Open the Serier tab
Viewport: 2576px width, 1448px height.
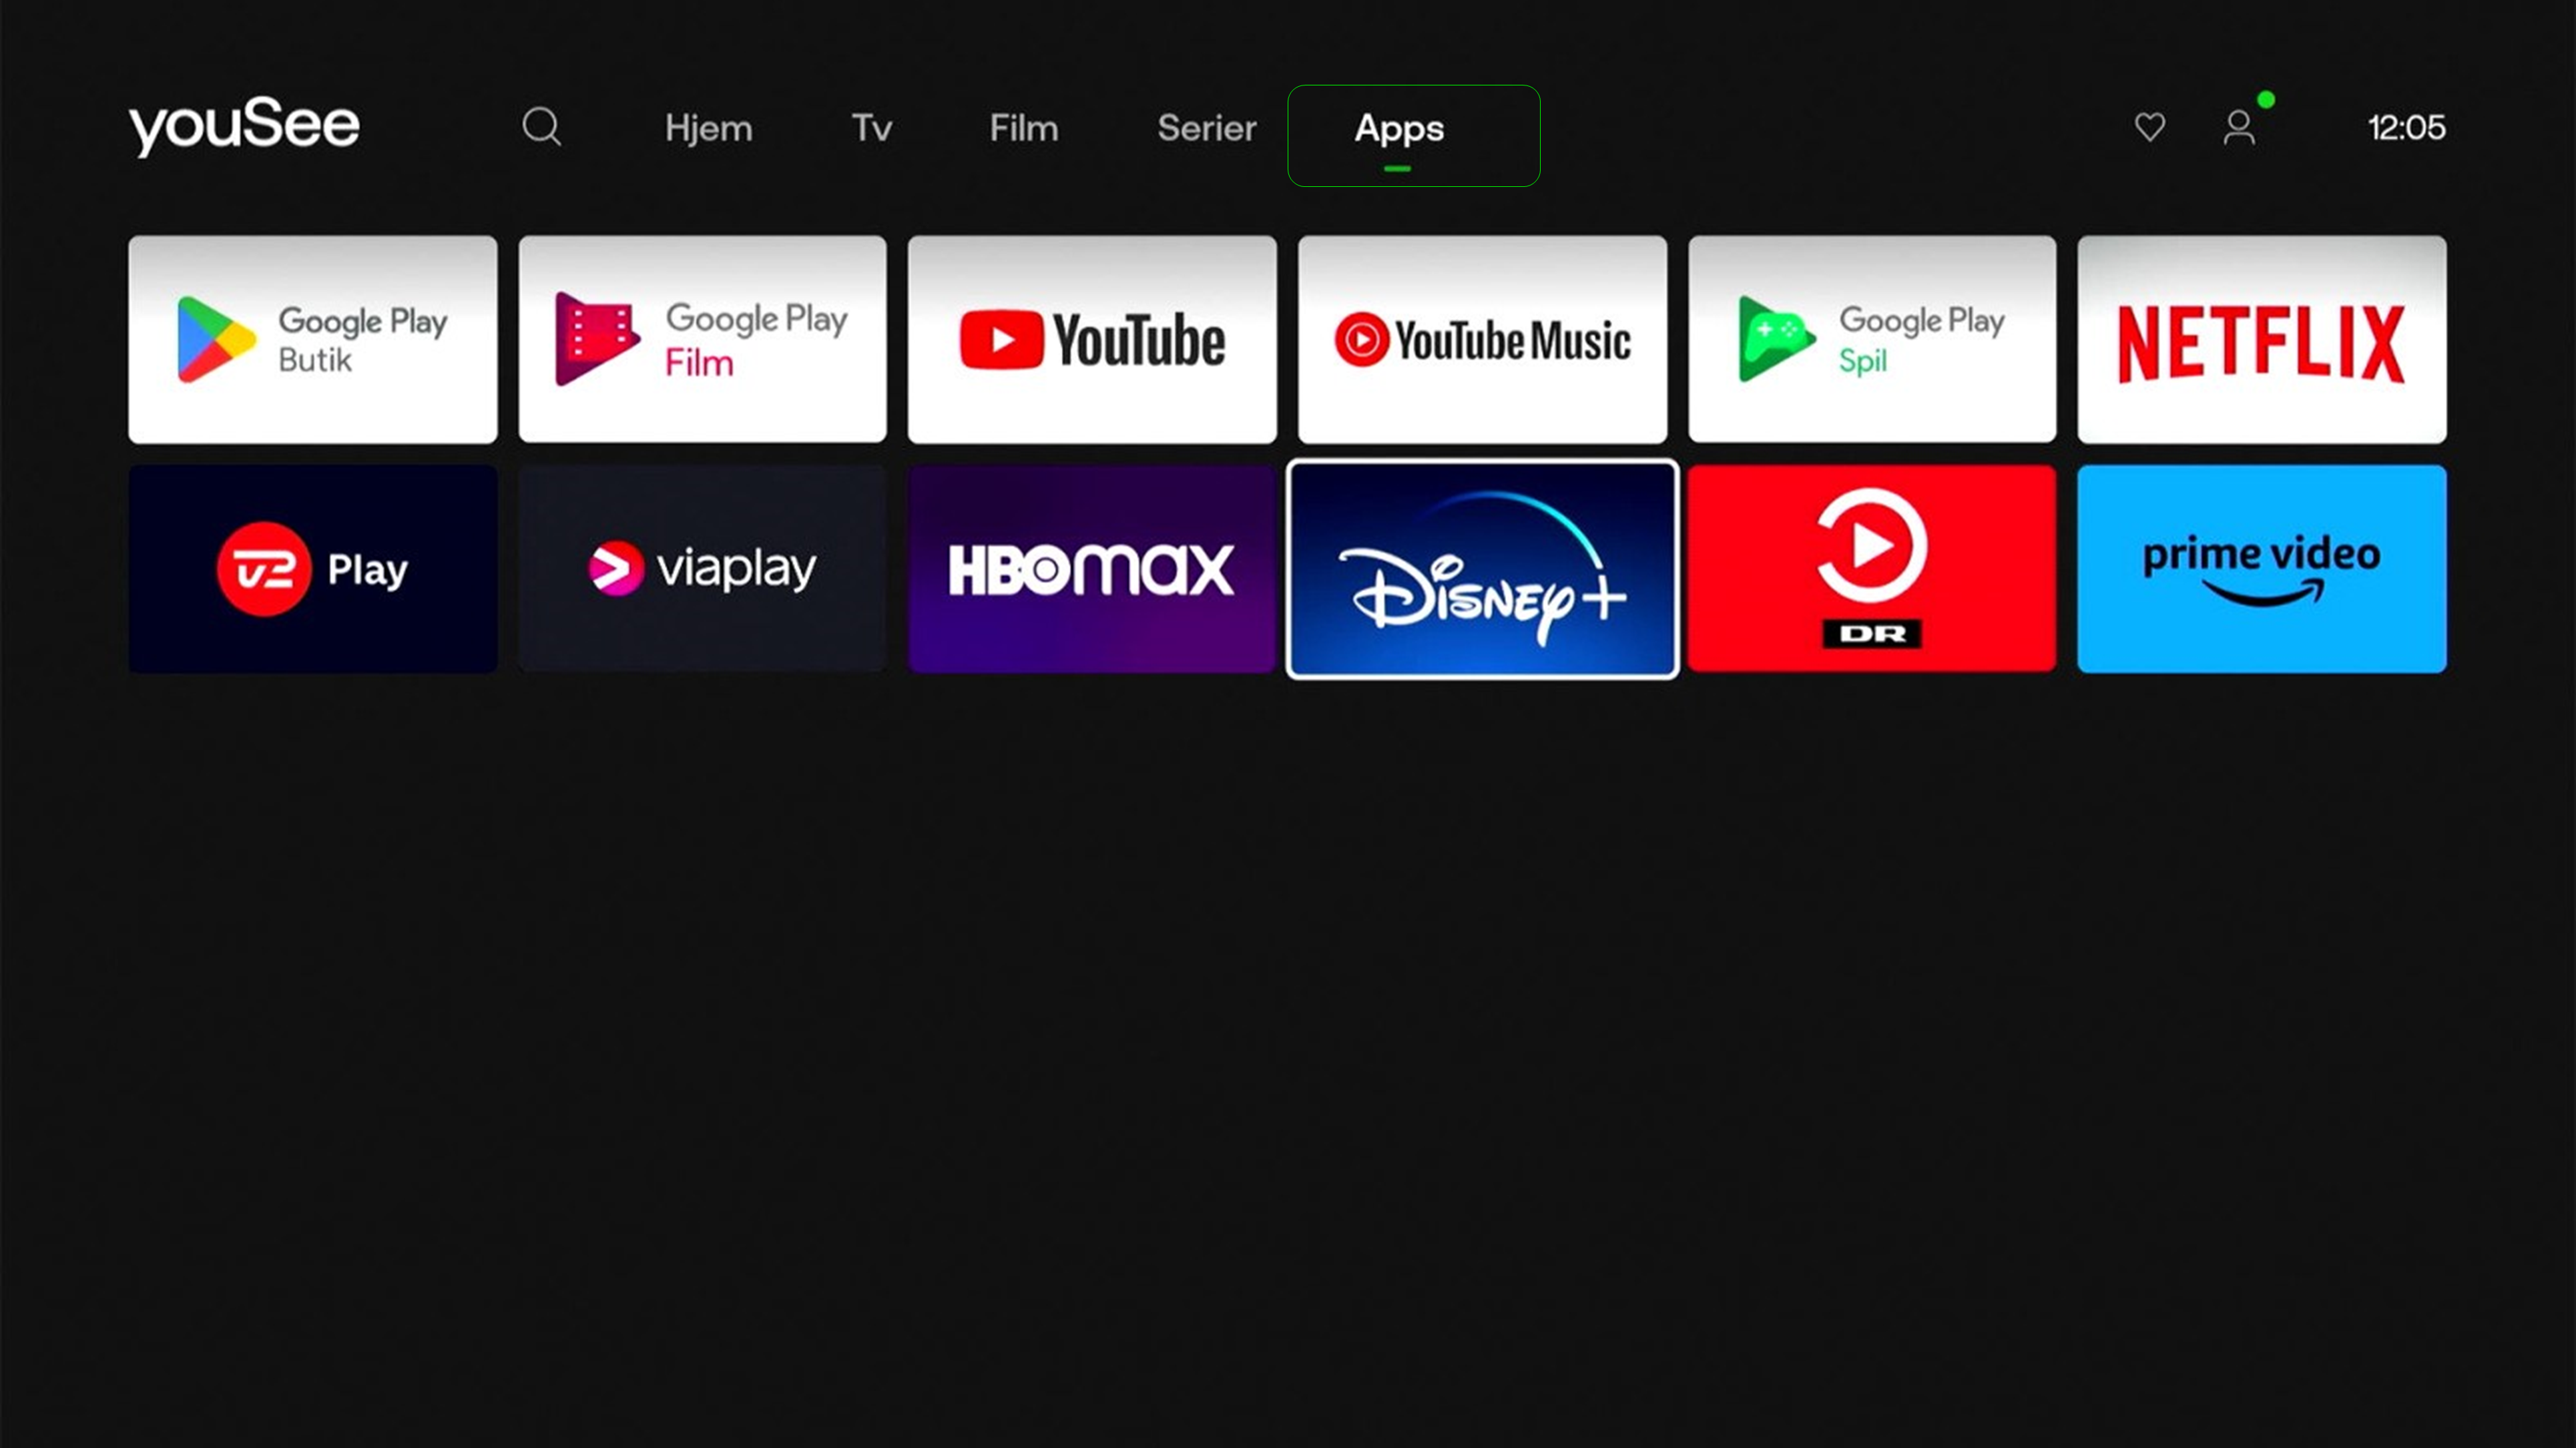pos(1206,128)
